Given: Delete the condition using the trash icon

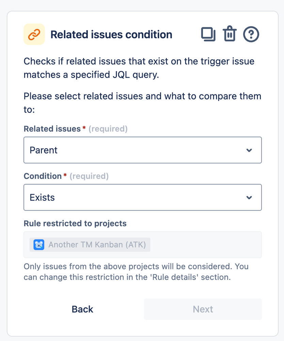Looking at the screenshot, I should click(x=230, y=34).
